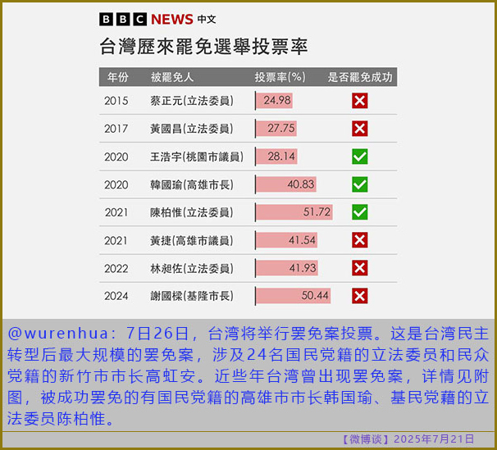
Task: Click the 50.44 turnout bar
Action: point(293,296)
